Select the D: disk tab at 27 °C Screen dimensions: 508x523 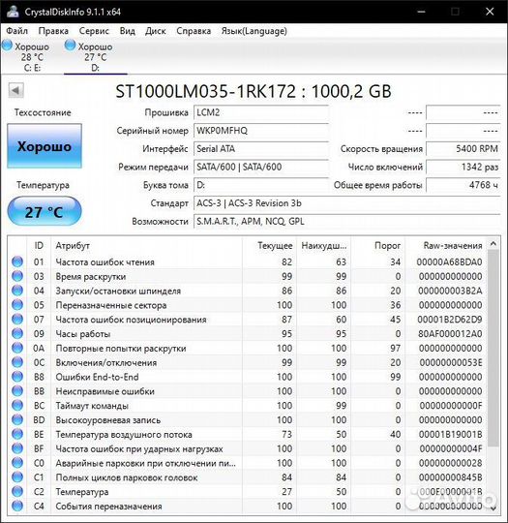(95, 56)
